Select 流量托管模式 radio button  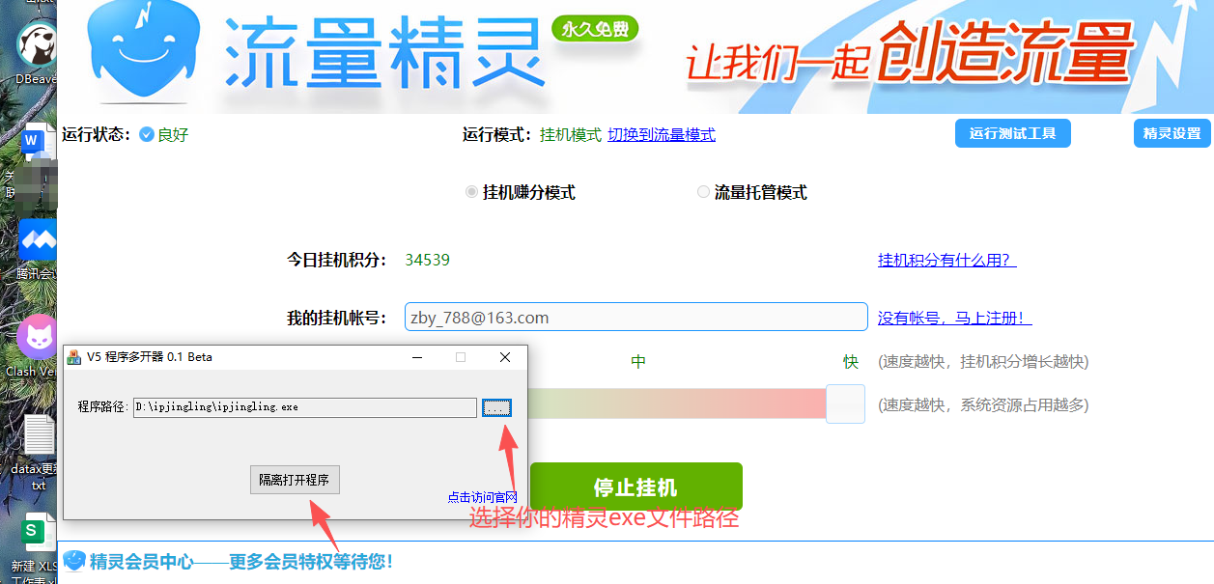(703, 192)
